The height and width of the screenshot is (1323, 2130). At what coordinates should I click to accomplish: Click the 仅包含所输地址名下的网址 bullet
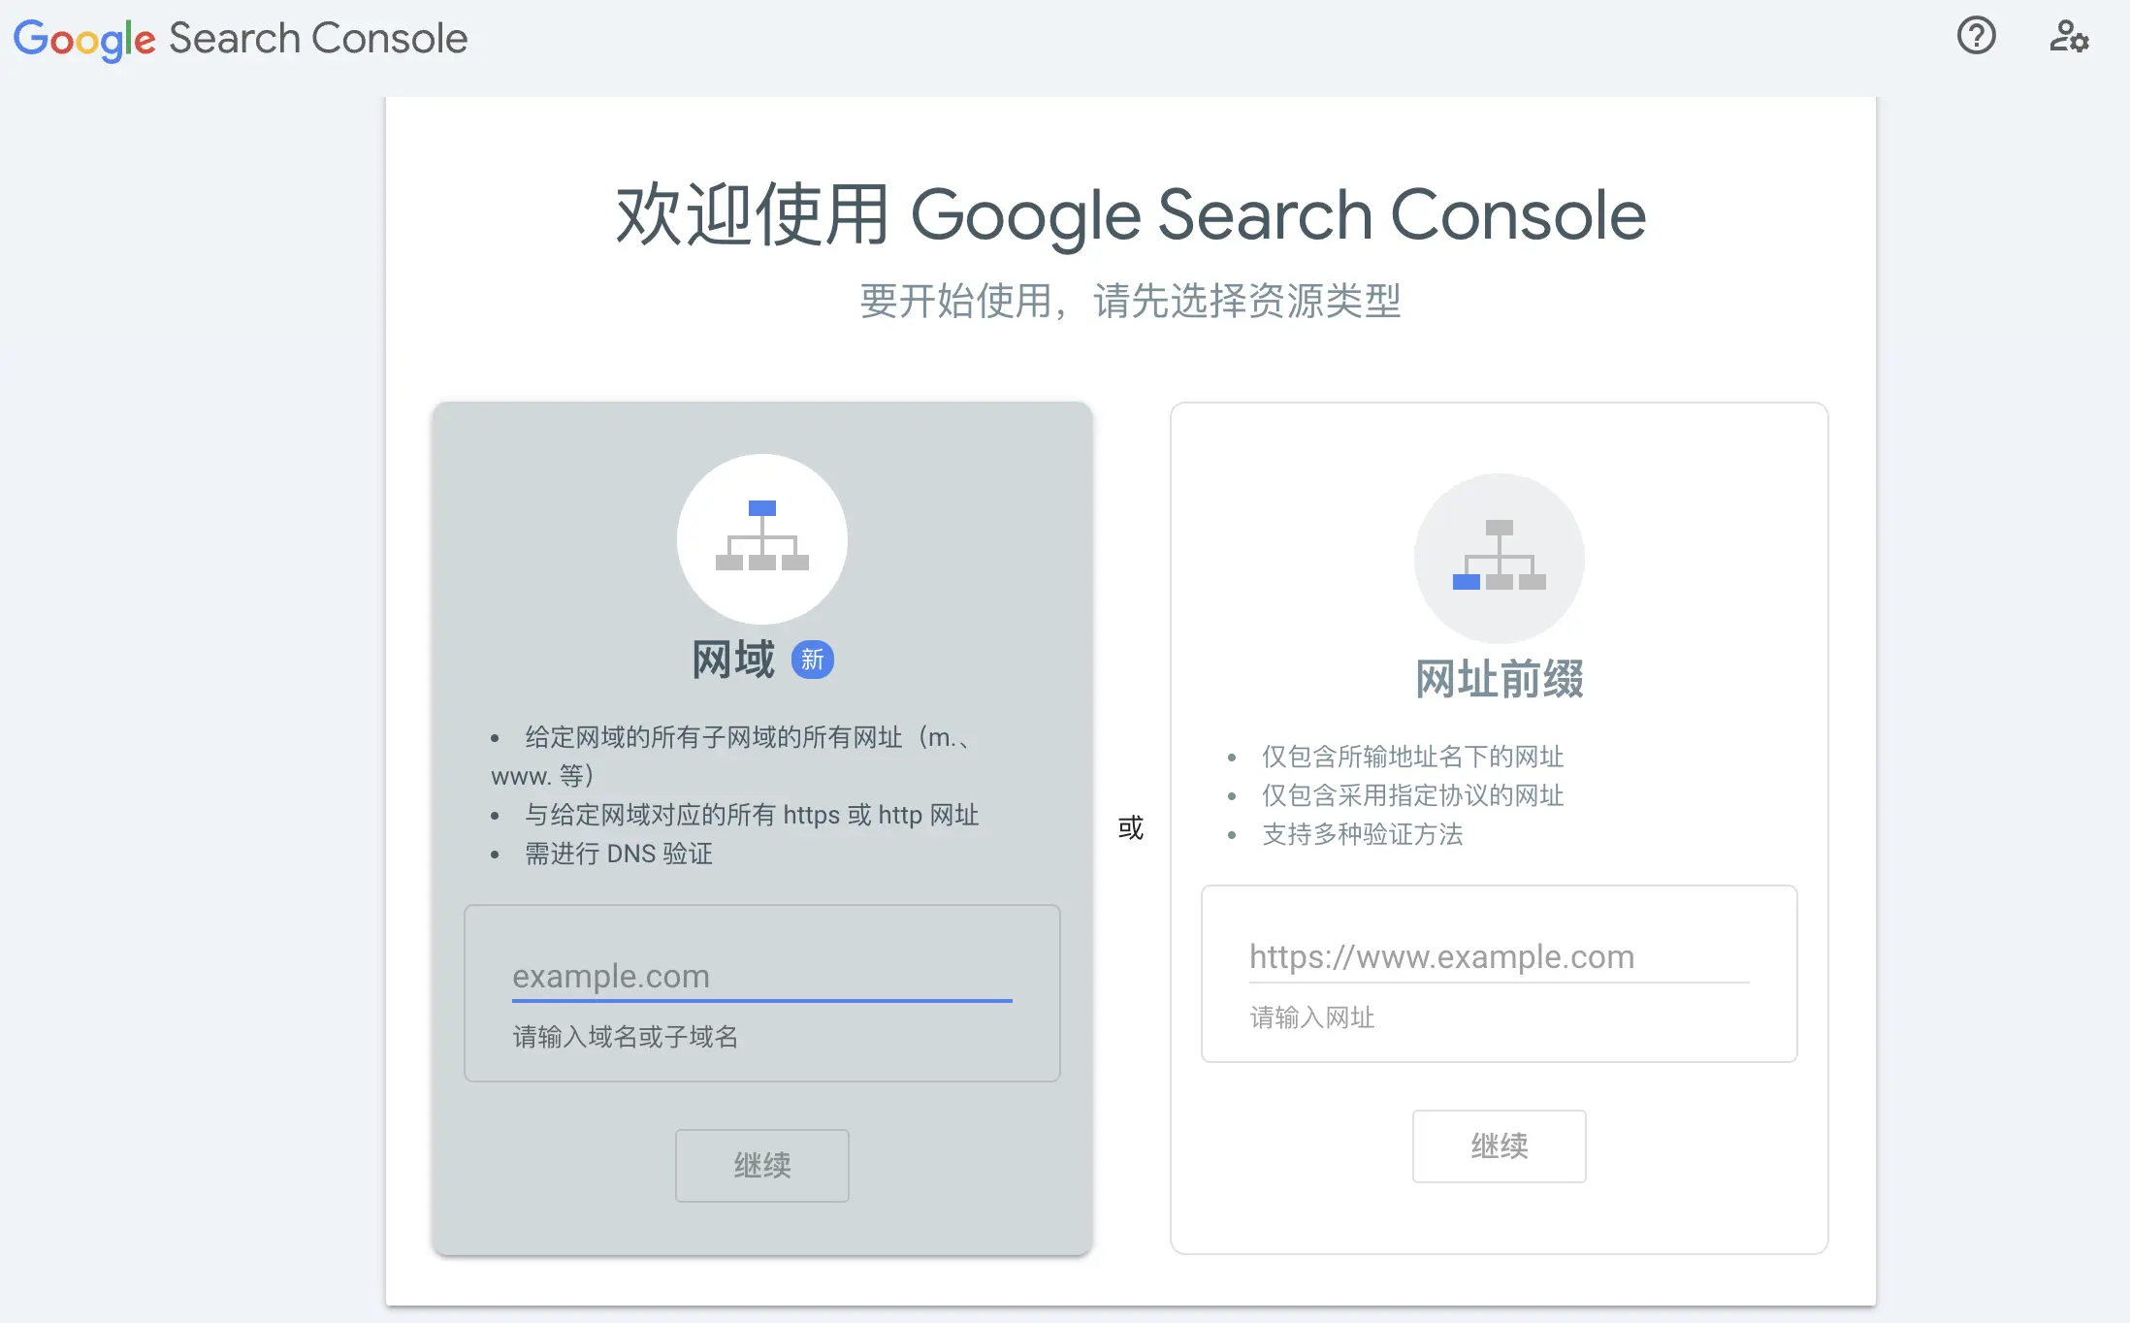(1413, 757)
